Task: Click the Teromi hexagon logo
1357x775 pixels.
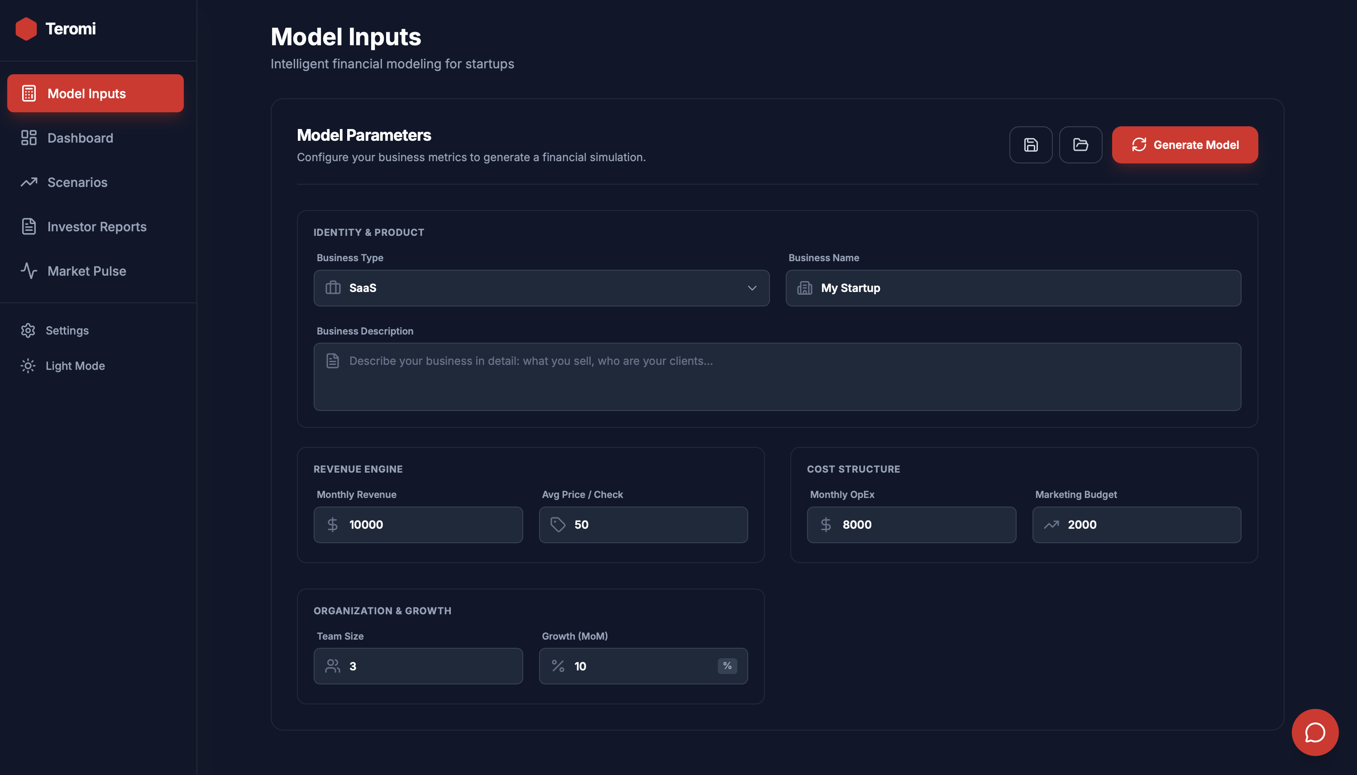Action: 26,28
